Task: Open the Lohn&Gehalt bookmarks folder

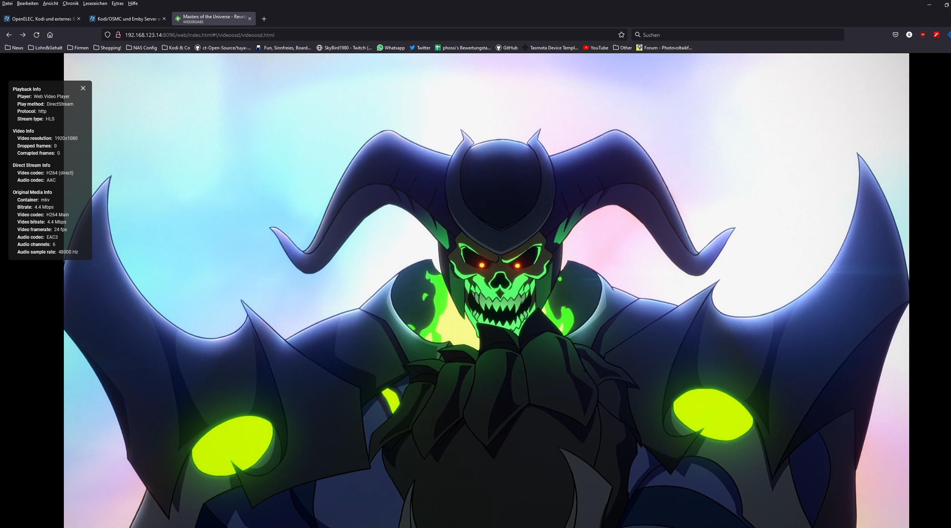Action: tap(45, 48)
